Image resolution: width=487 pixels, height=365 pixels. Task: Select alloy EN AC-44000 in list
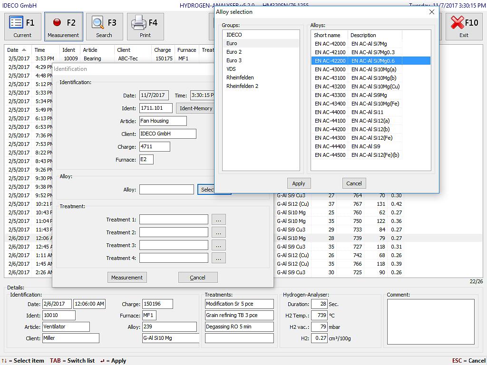[x=330, y=112]
